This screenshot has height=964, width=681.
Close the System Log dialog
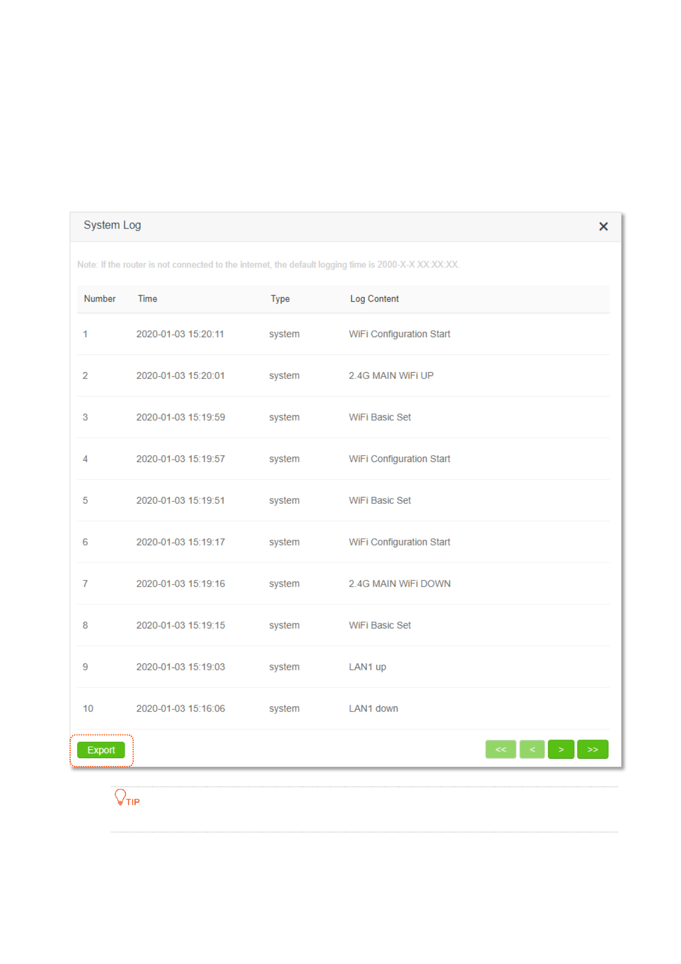603,227
